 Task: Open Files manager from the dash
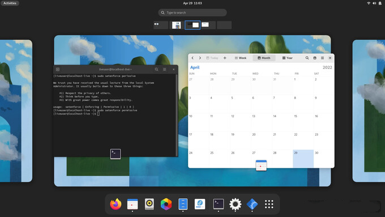[x=183, y=204]
